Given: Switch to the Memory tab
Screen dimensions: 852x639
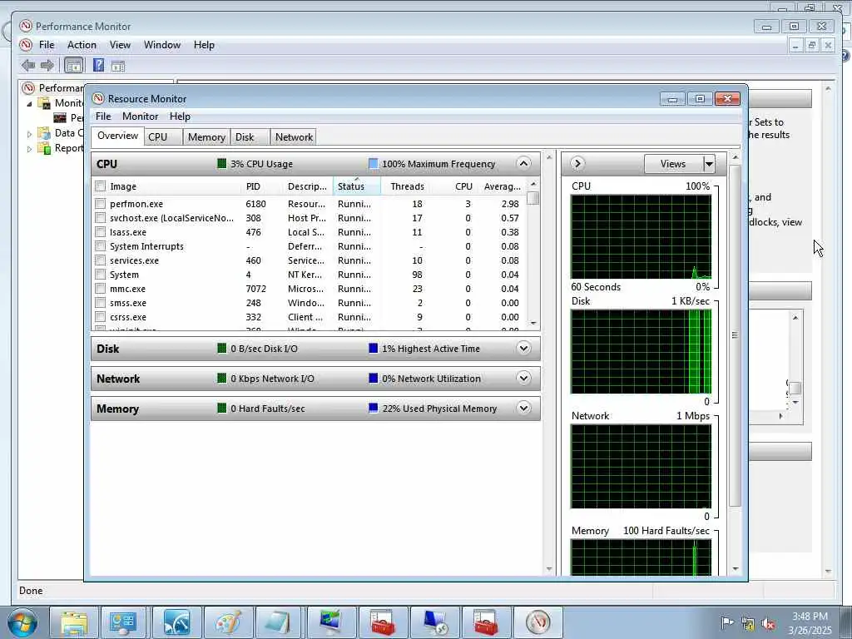Looking at the screenshot, I should pos(206,137).
